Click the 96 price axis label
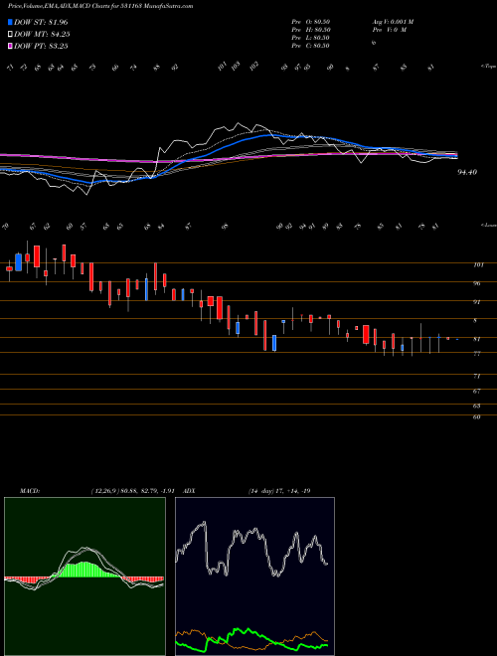Image resolution: width=497 pixels, height=656 pixels. tap(477, 283)
